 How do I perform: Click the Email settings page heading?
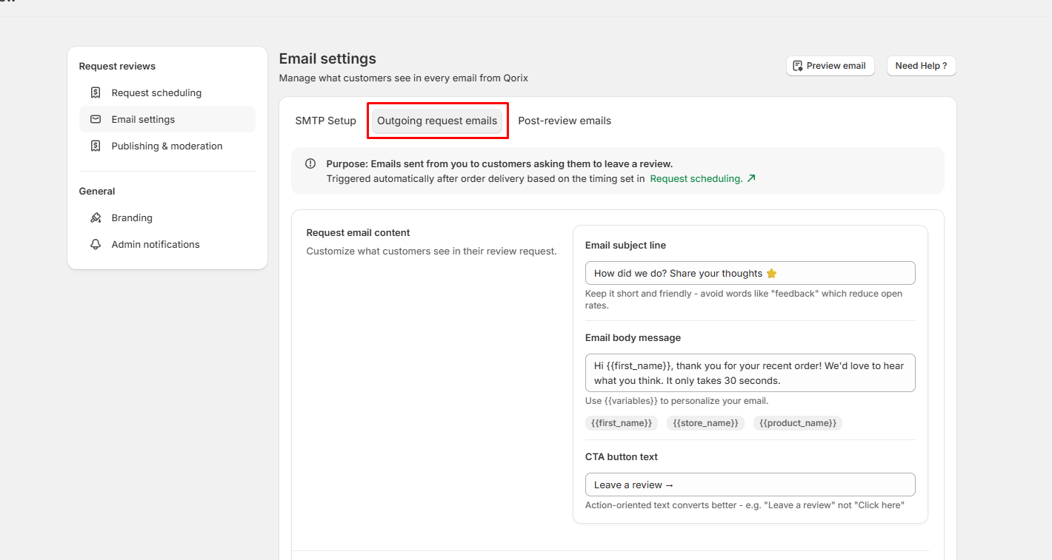327,58
